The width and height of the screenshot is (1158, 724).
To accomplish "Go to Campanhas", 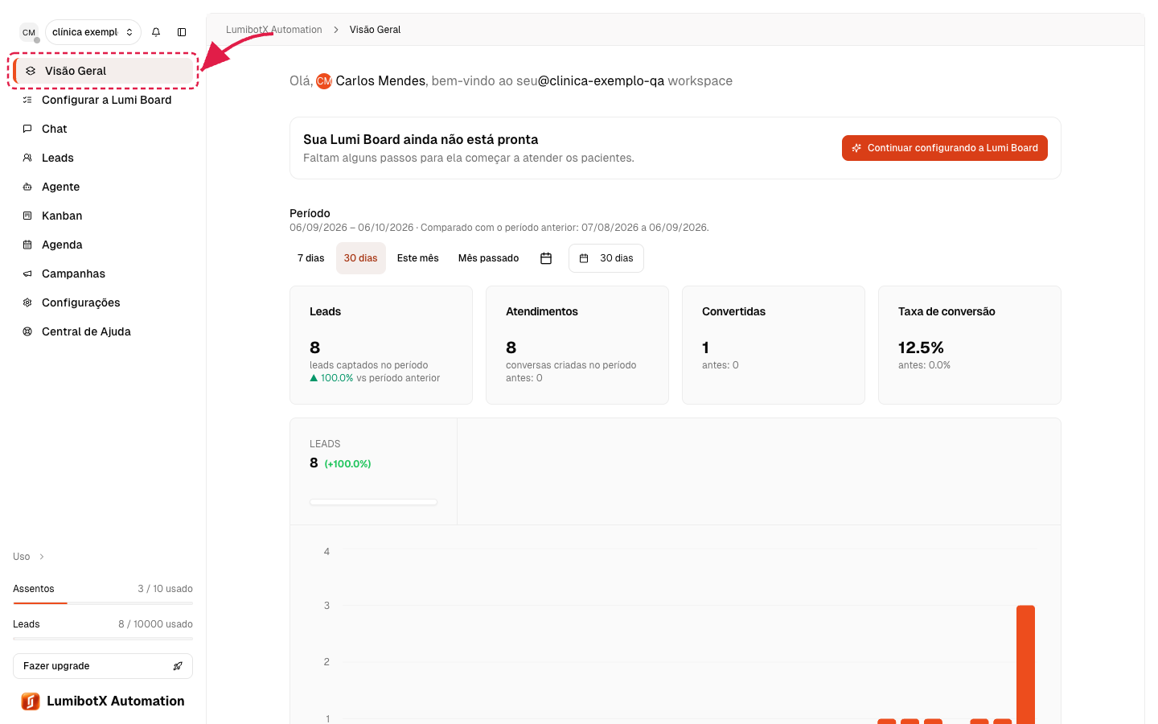I will point(103,274).
